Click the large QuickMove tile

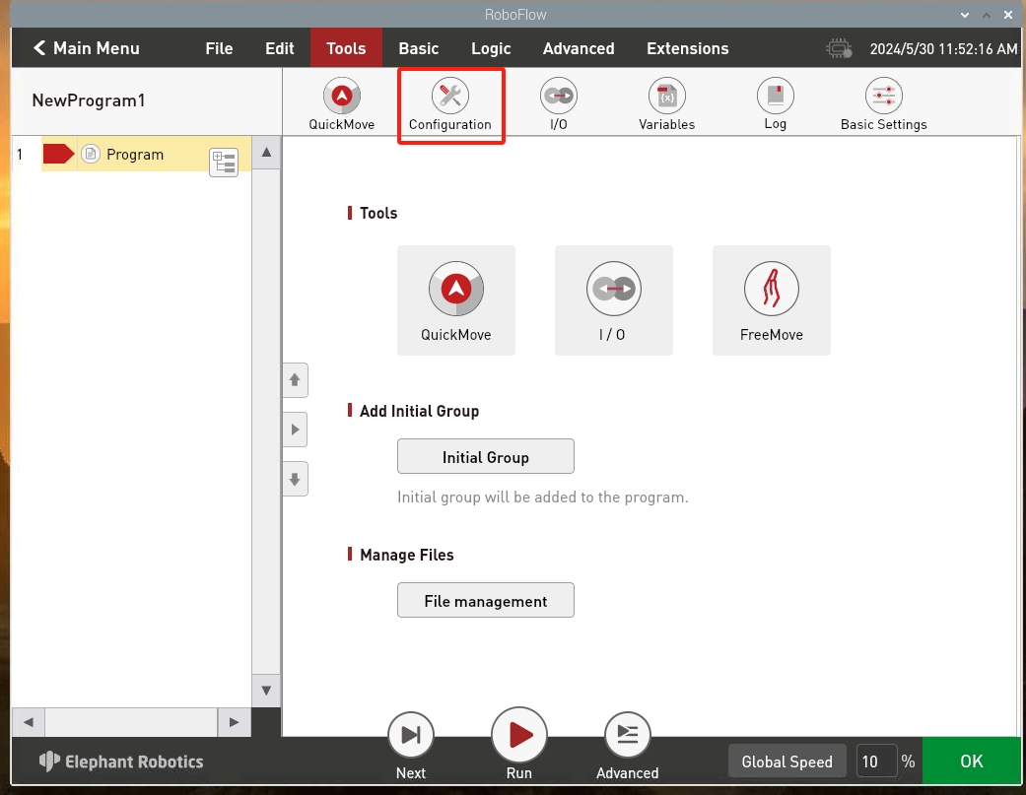(455, 299)
